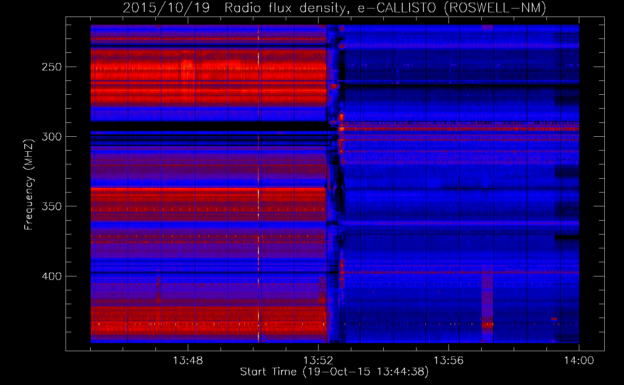Viewport: 624px width, 385px height.
Task: Select the 350 frequency tick label
Action: click(51, 206)
